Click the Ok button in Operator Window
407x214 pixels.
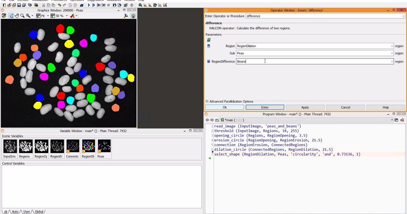point(225,107)
